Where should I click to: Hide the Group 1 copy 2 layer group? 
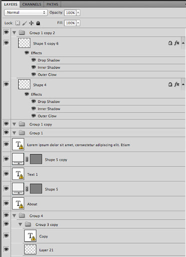pos(6,32)
